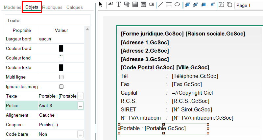
Task: Select the rectangle drawing tool
Action: pos(169,4)
